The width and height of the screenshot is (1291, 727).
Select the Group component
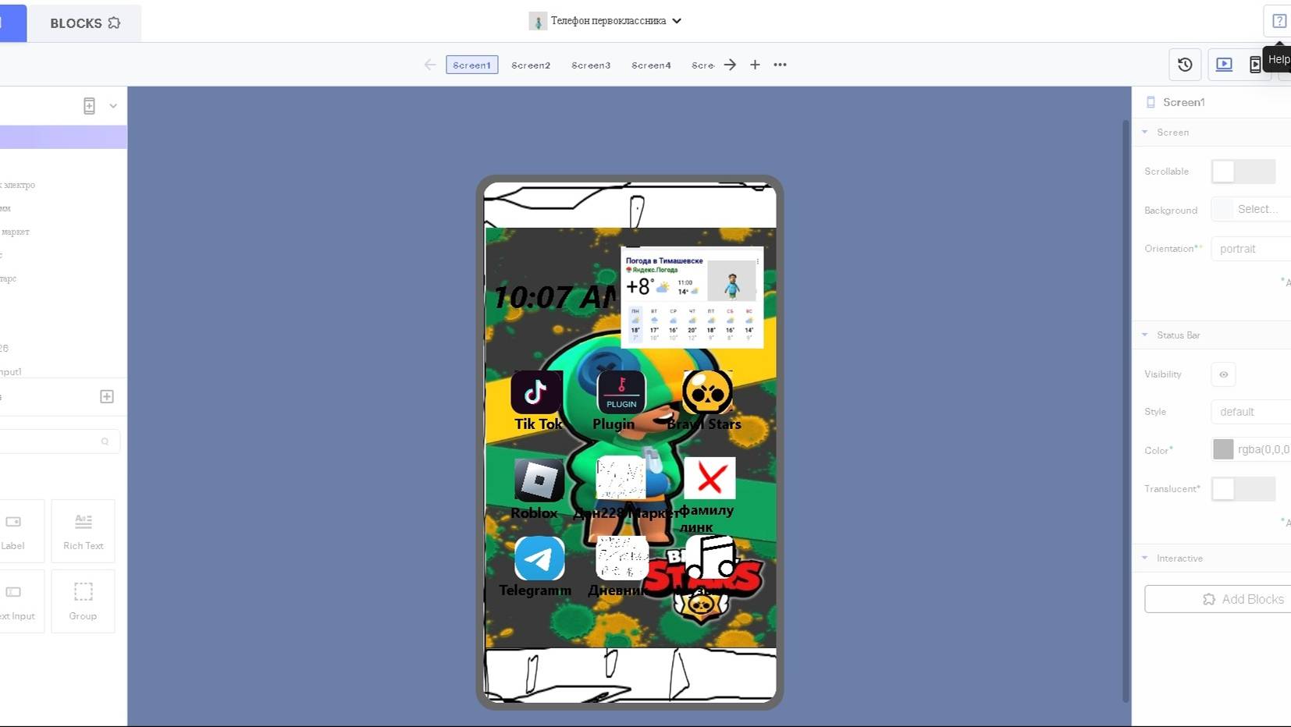pyautogui.click(x=84, y=601)
